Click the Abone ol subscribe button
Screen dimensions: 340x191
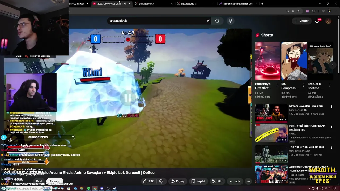pyautogui.click(x=55, y=181)
